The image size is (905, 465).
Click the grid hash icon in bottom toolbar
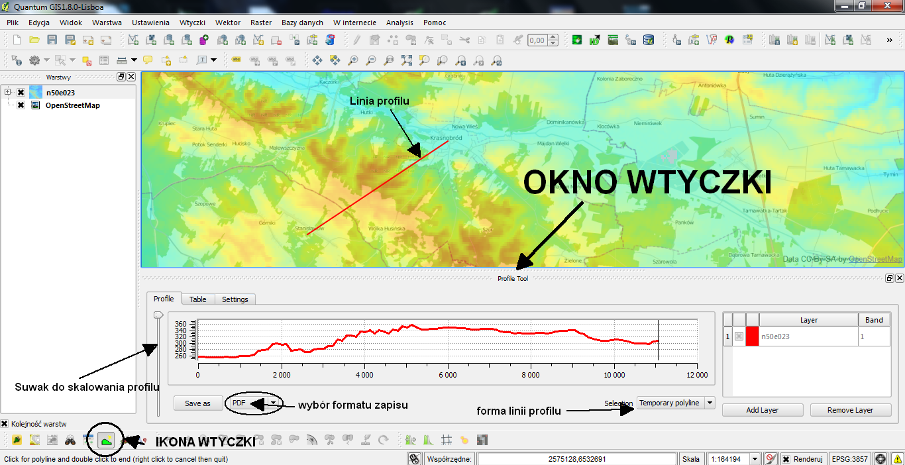point(447,440)
